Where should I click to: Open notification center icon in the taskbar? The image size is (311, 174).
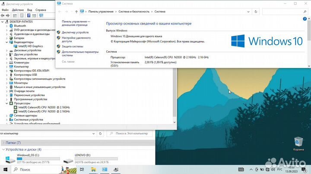(304, 169)
